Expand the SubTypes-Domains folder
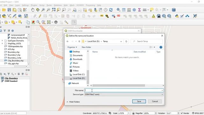The width and height of the screenshot is (204, 115). pos(2,41)
